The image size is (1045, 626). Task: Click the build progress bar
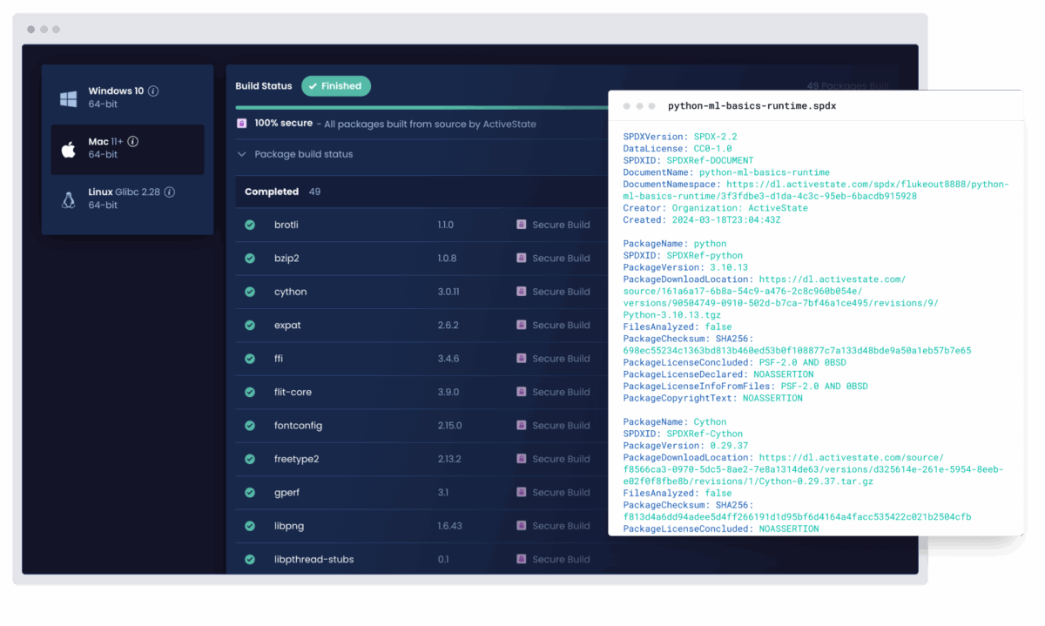[418, 108]
